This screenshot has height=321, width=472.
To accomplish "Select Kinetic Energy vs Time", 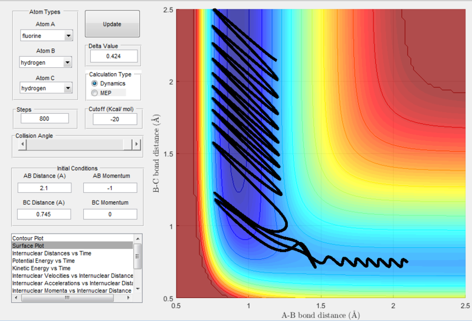I will pos(72,268).
